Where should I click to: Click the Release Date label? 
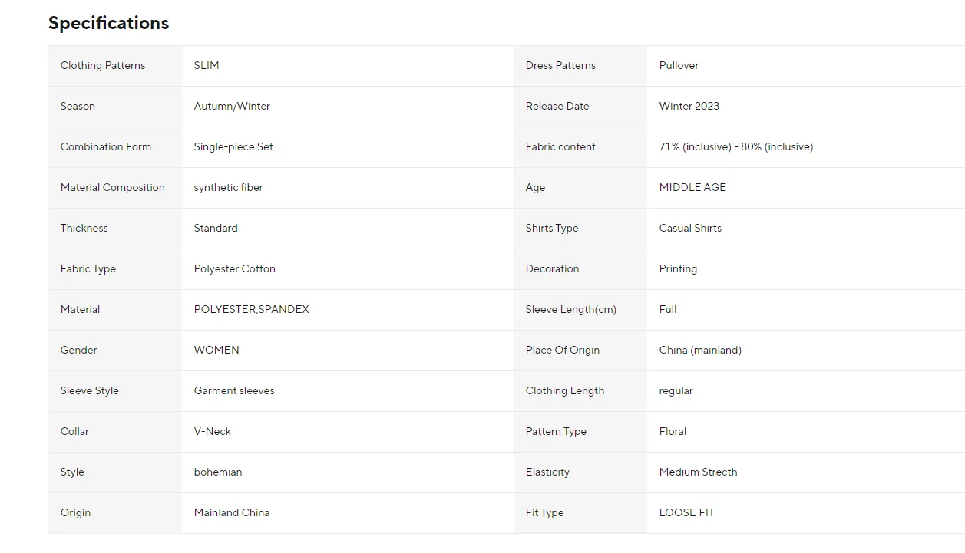557,107
